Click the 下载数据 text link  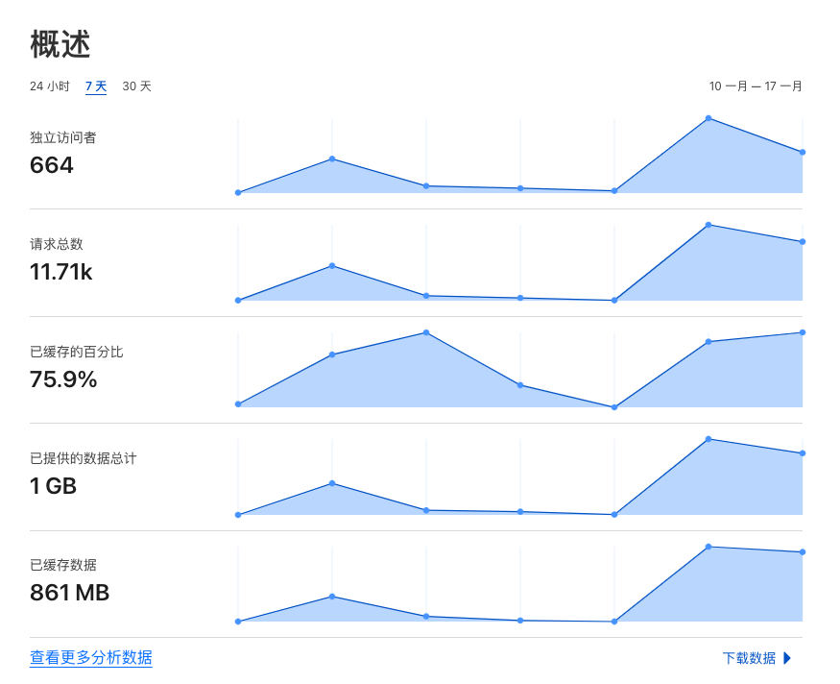pyautogui.click(x=749, y=658)
